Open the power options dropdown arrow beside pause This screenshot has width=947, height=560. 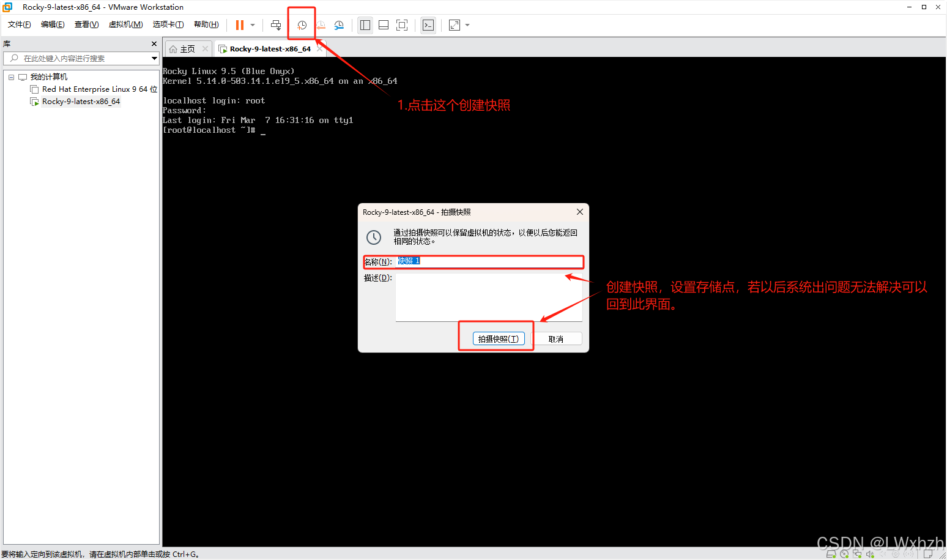(x=253, y=25)
